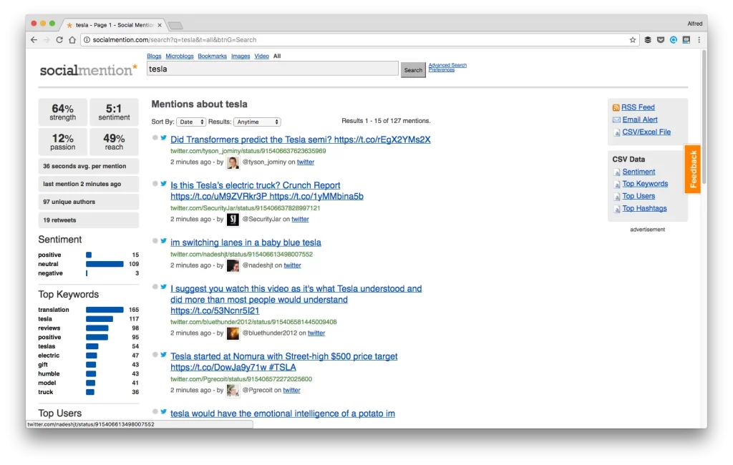Click the browser back arrow

coord(34,40)
